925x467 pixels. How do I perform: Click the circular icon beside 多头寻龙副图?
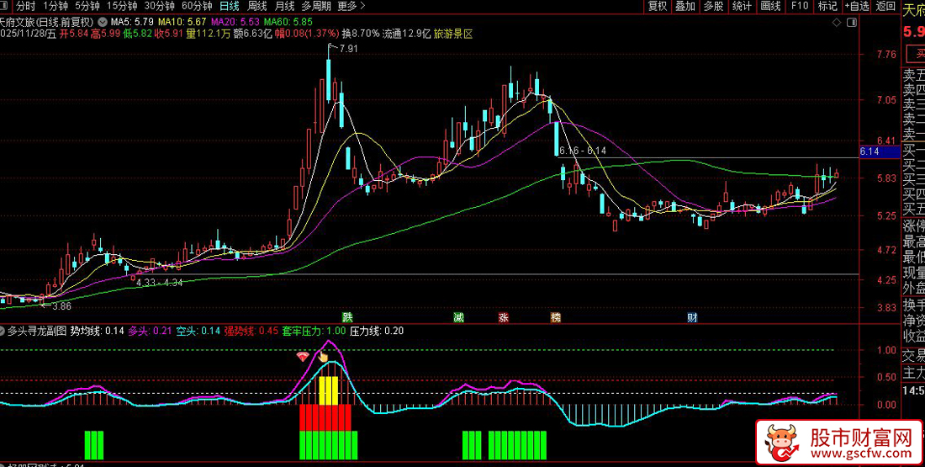coord(3,332)
